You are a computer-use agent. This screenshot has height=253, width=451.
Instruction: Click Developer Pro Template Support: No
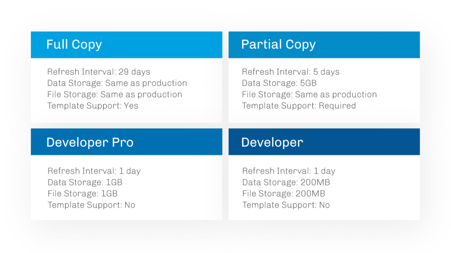point(92,205)
